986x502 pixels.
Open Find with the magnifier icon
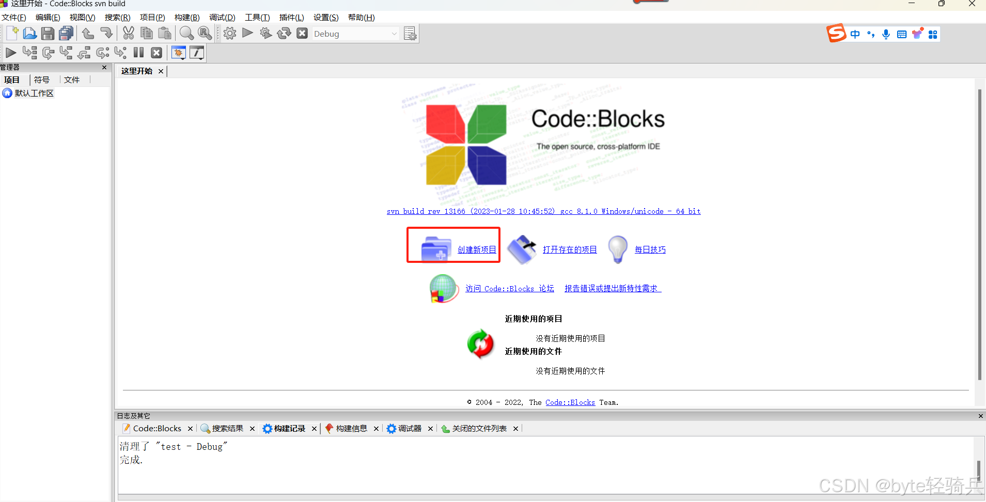coord(186,34)
